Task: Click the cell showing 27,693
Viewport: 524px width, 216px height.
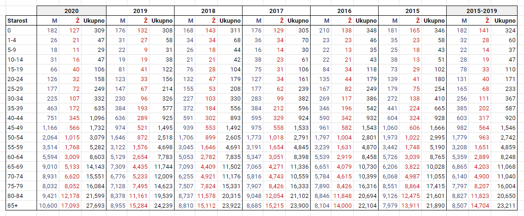Action: pos(95,205)
